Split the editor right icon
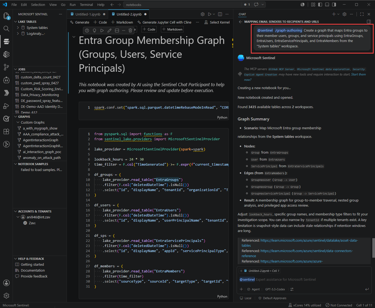 pos(220,14)
